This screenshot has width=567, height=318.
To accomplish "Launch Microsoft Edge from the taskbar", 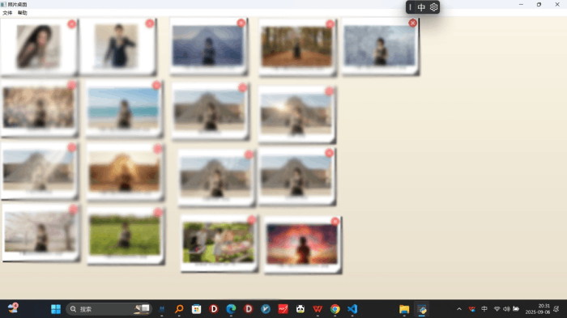I will (231, 309).
